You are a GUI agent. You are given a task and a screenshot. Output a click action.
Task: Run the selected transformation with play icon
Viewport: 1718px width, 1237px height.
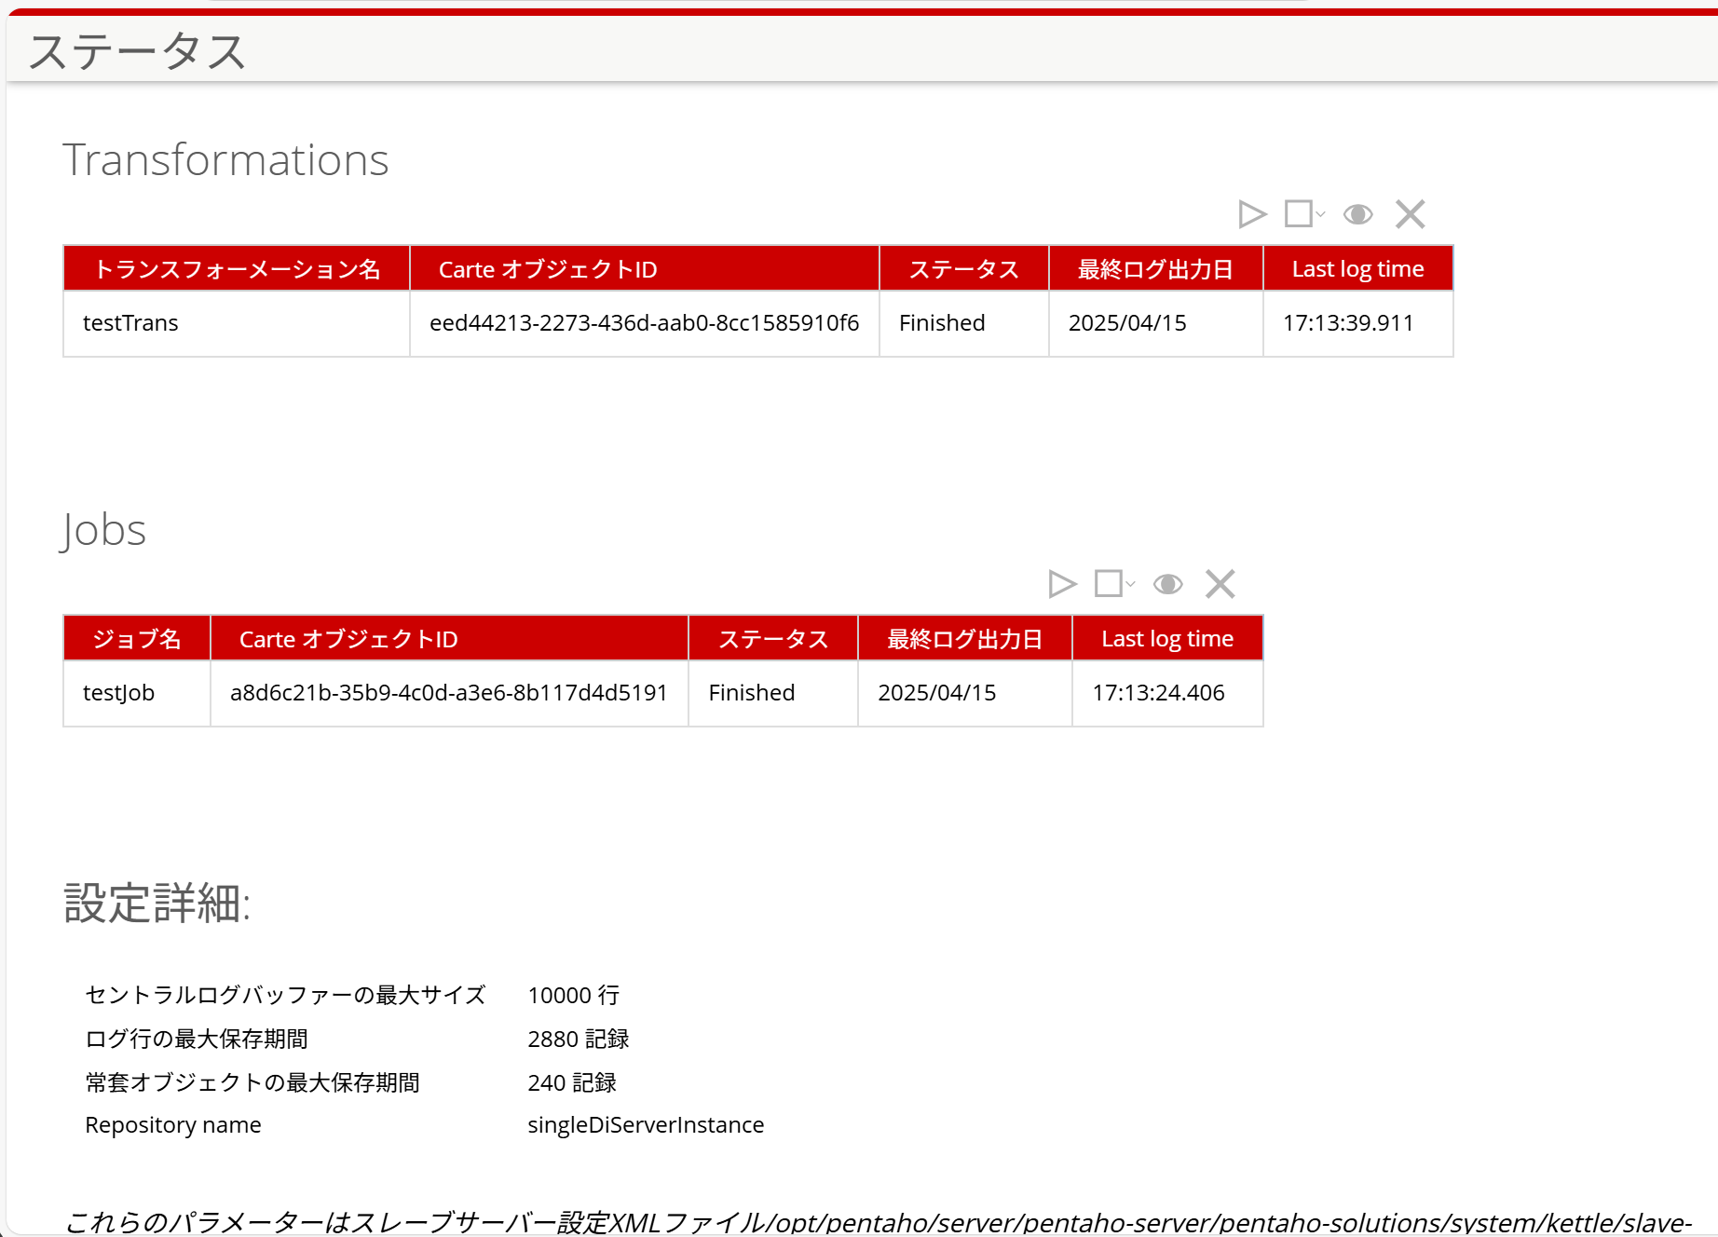pos(1252,214)
